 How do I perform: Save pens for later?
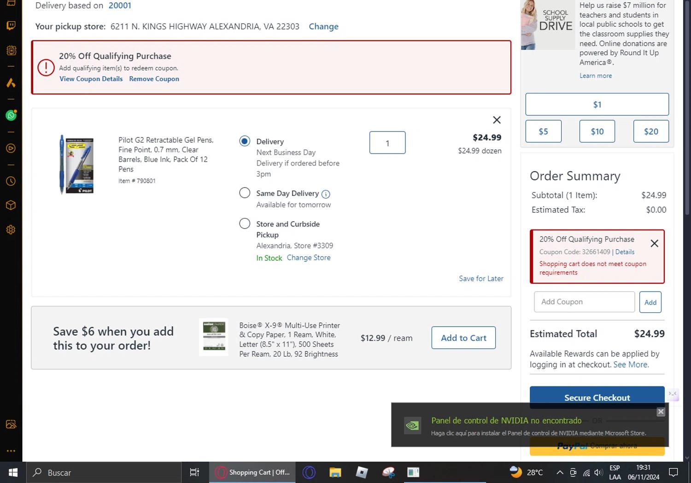[x=481, y=278]
